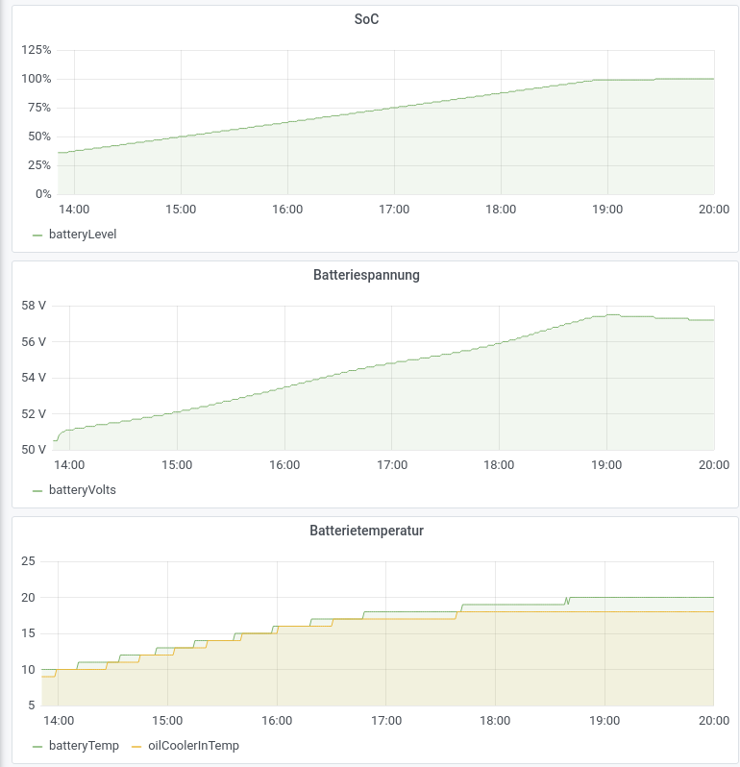Click the 25 label on Batterietemperatur y-axis

coord(28,561)
